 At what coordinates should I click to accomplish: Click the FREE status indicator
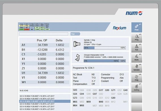pos(27,26)
